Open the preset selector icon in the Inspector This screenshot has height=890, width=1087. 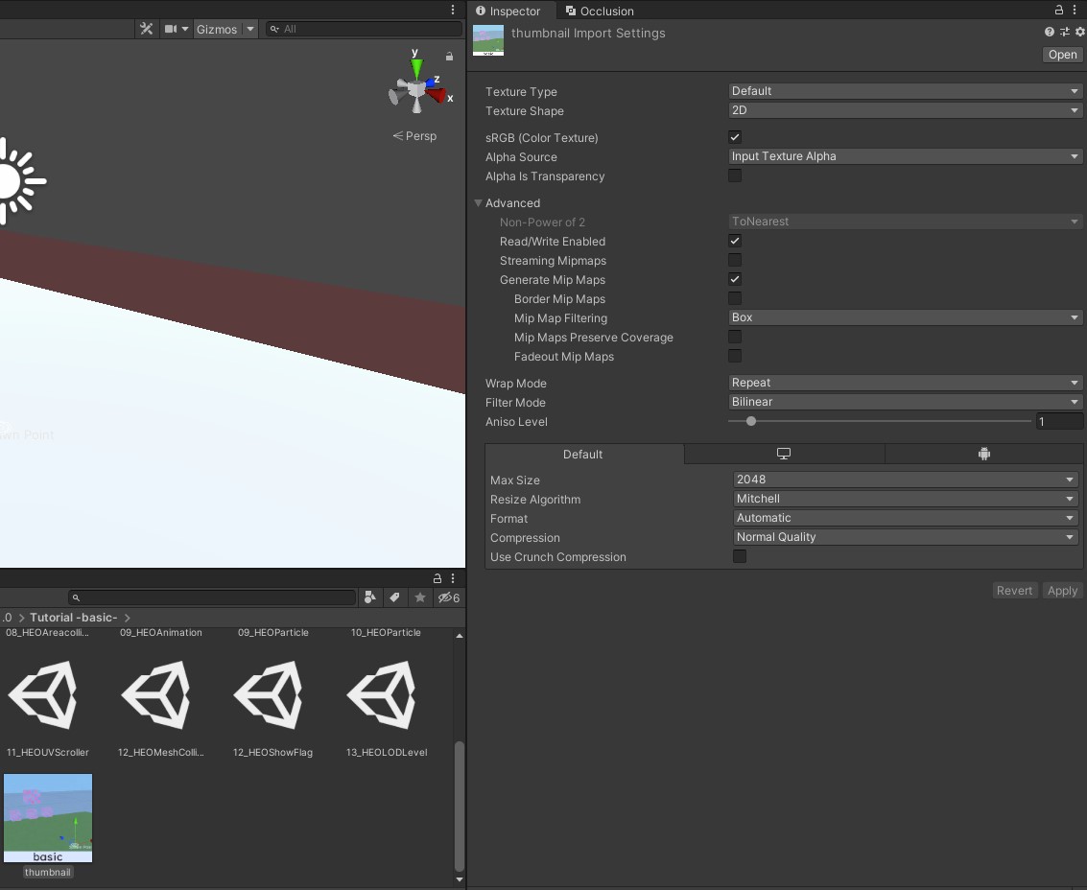(x=1065, y=32)
